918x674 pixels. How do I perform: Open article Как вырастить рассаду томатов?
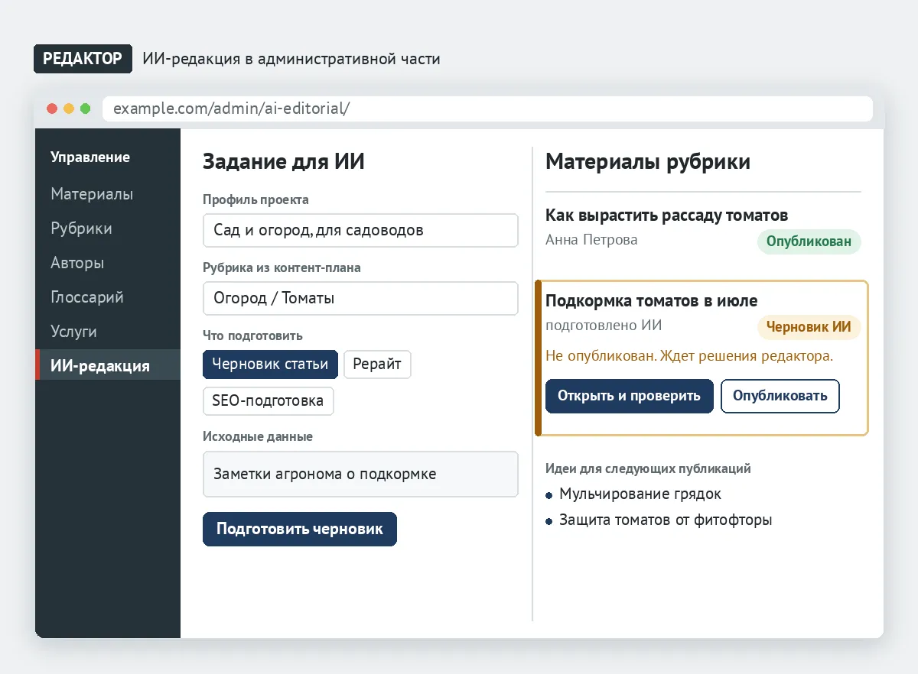[666, 215]
